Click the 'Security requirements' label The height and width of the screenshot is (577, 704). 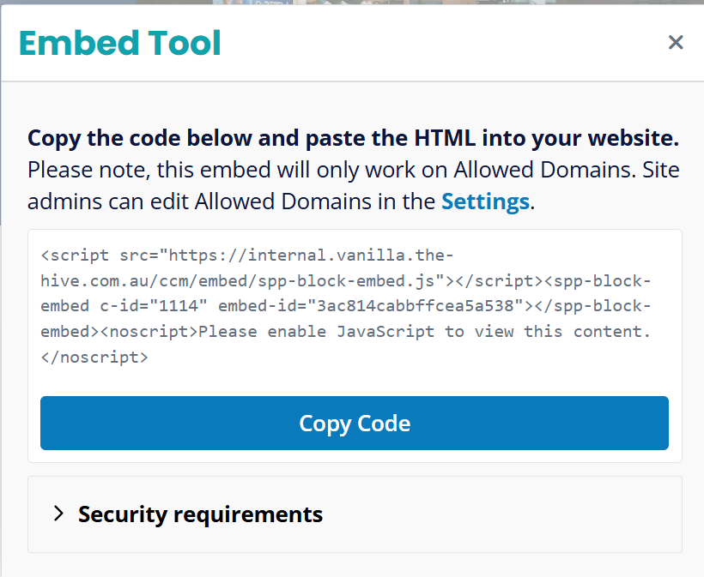(x=200, y=514)
